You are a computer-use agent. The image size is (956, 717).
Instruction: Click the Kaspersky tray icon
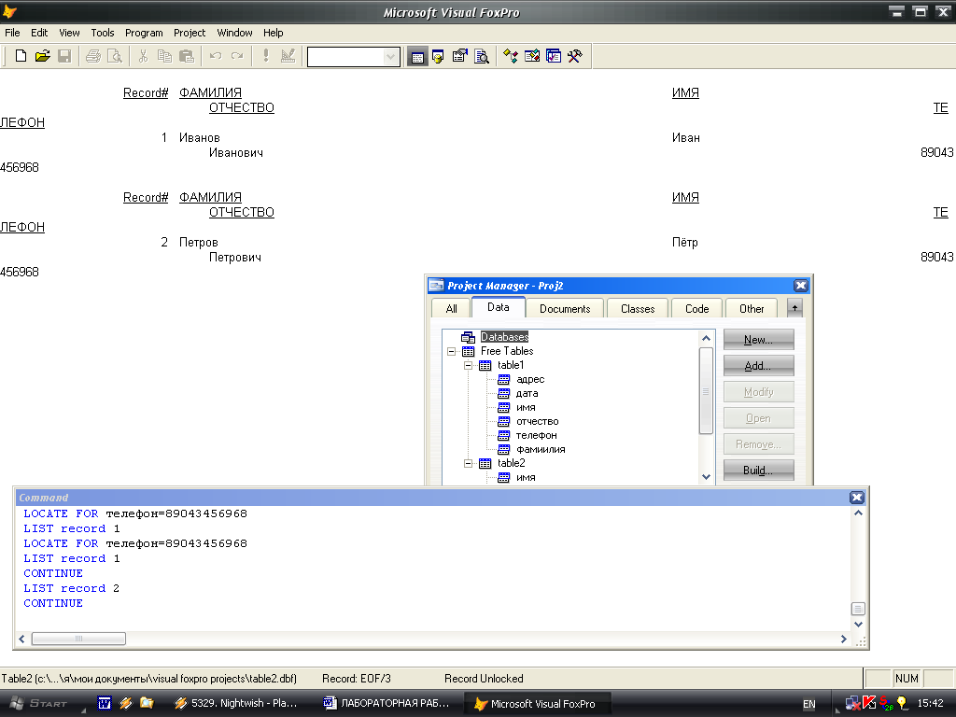[869, 703]
